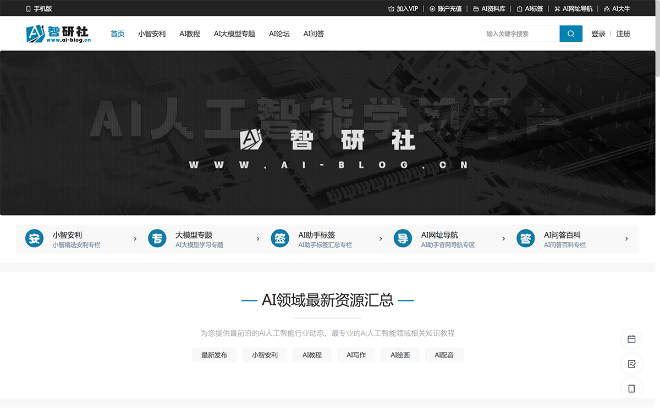This screenshot has height=412, width=660.
Task: Open AI资料库 via folder icon
Action: (x=475, y=9)
